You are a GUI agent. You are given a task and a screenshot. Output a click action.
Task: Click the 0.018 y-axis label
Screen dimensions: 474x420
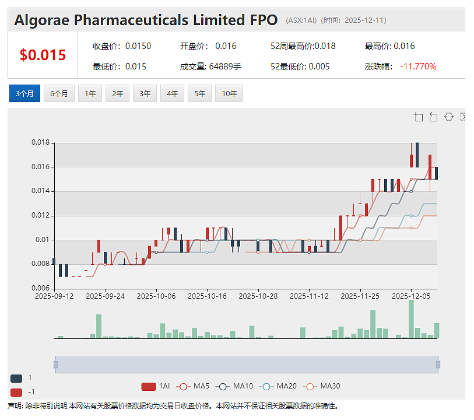point(40,142)
